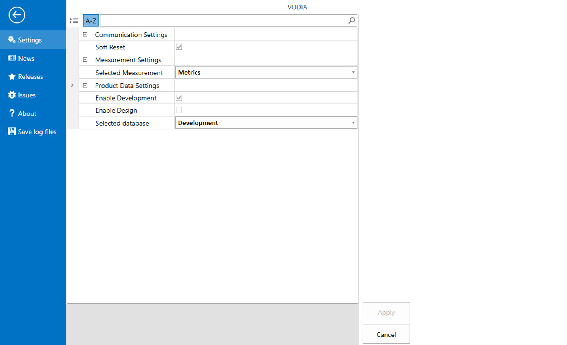Collapse the Product Data Settings group
Image resolution: width=567 pixels, height=345 pixels.
click(85, 85)
